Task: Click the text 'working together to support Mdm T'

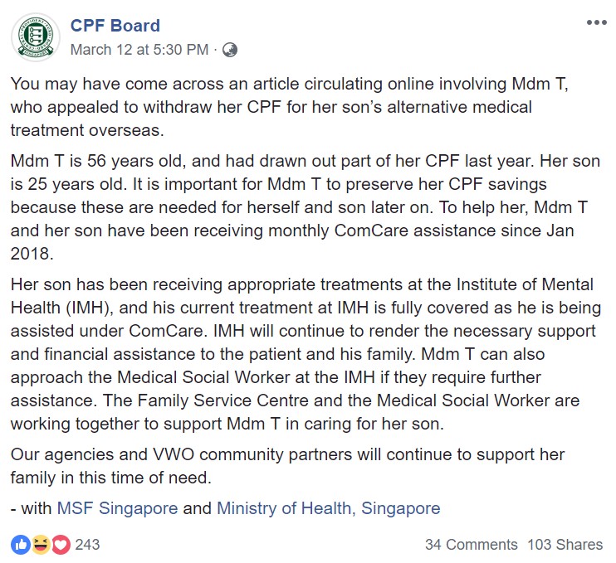Action: [x=146, y=424]
